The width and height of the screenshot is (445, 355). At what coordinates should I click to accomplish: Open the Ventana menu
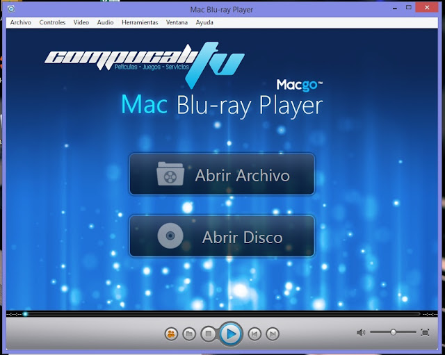(x=177, y=22)
